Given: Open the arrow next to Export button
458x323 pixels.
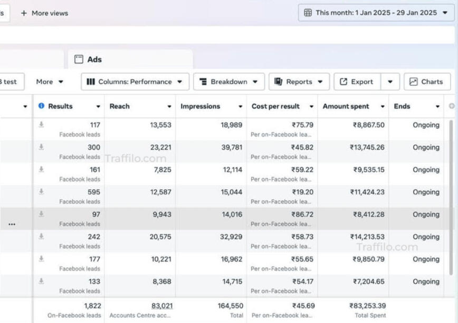Looking at the screenshot, I should click(x=390, y=82).
